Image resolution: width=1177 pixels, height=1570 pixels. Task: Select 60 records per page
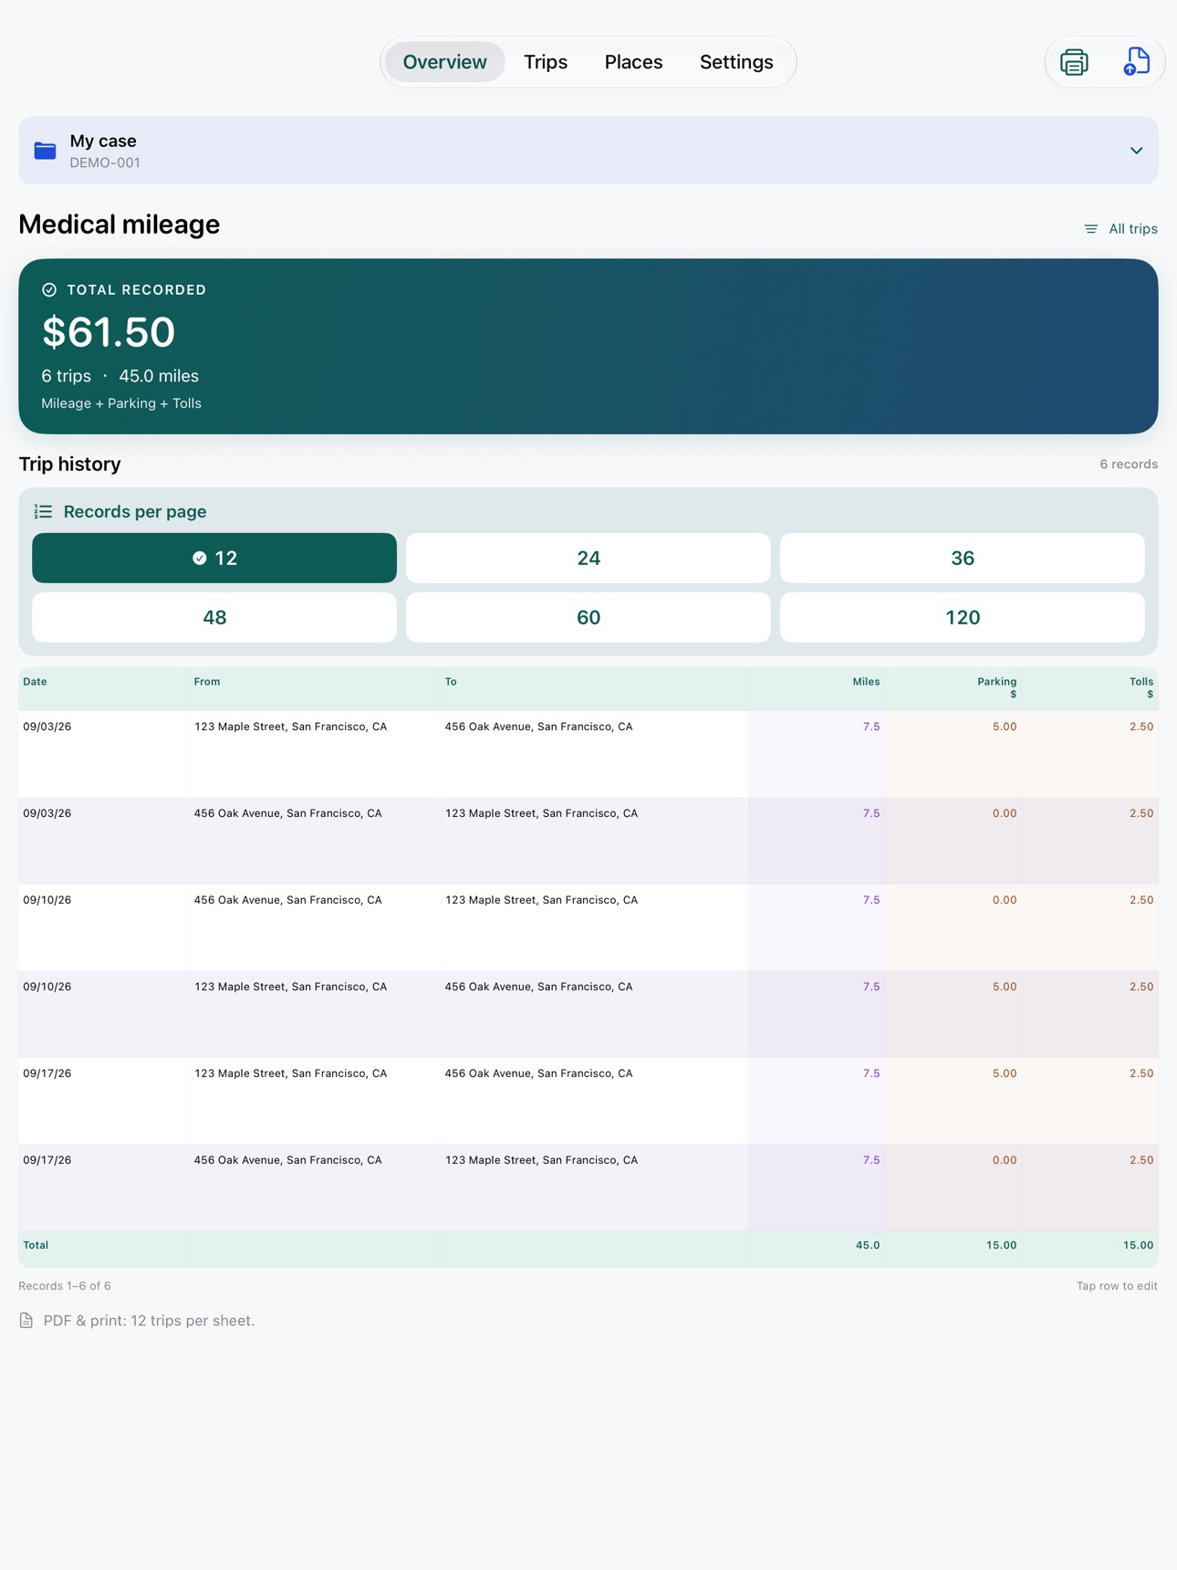[588, 617]
